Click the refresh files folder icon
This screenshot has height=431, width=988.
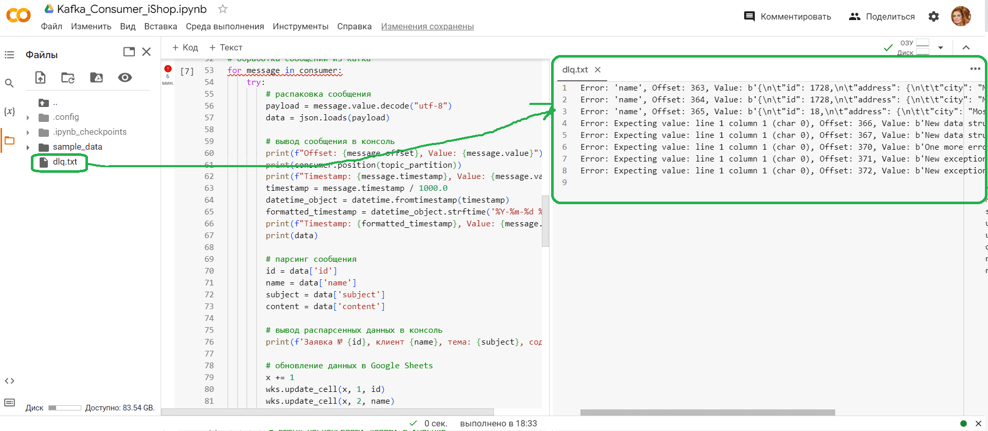tap(68, 78)
